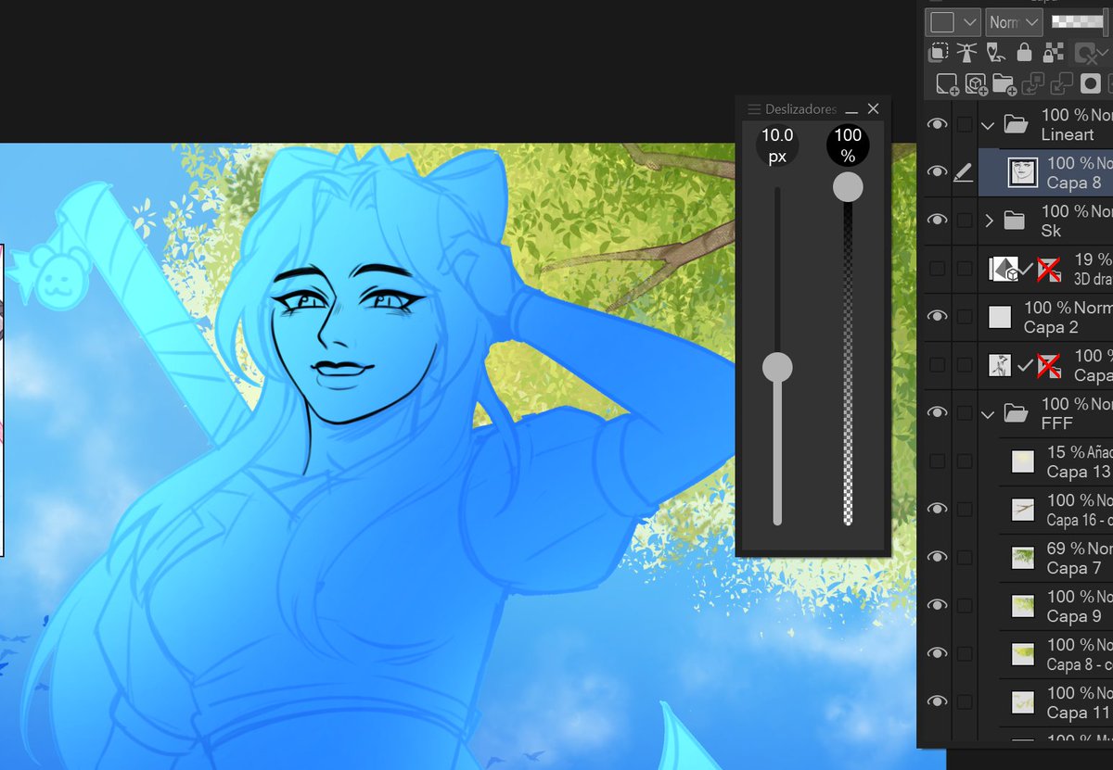Open the palette color dropdown

954,22
